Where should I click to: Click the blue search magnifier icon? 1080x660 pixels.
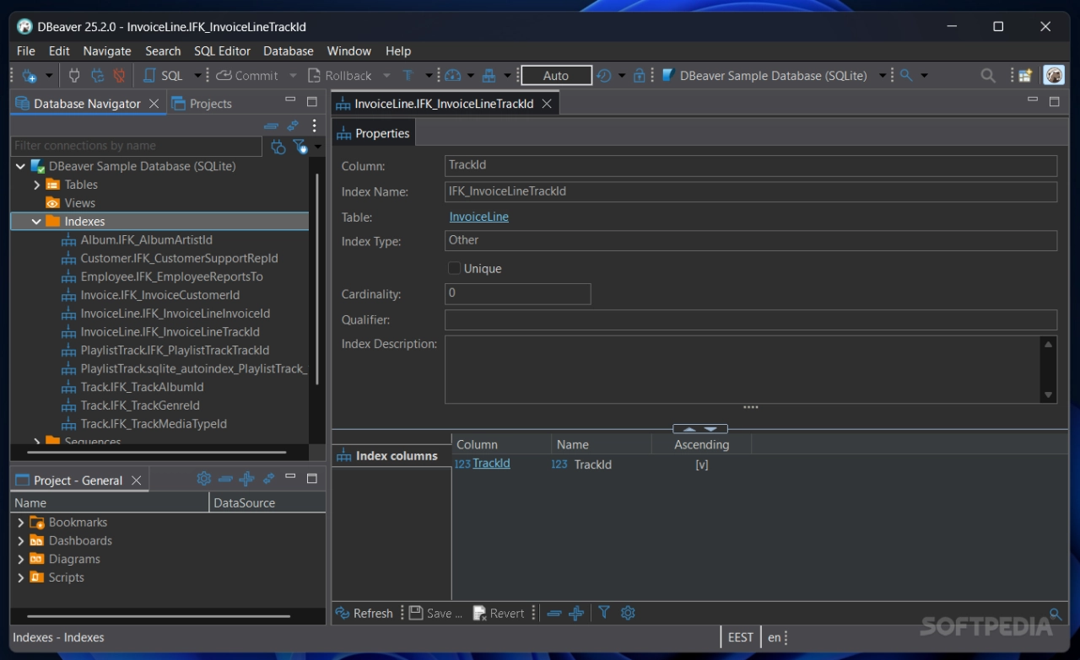[906, 76]
